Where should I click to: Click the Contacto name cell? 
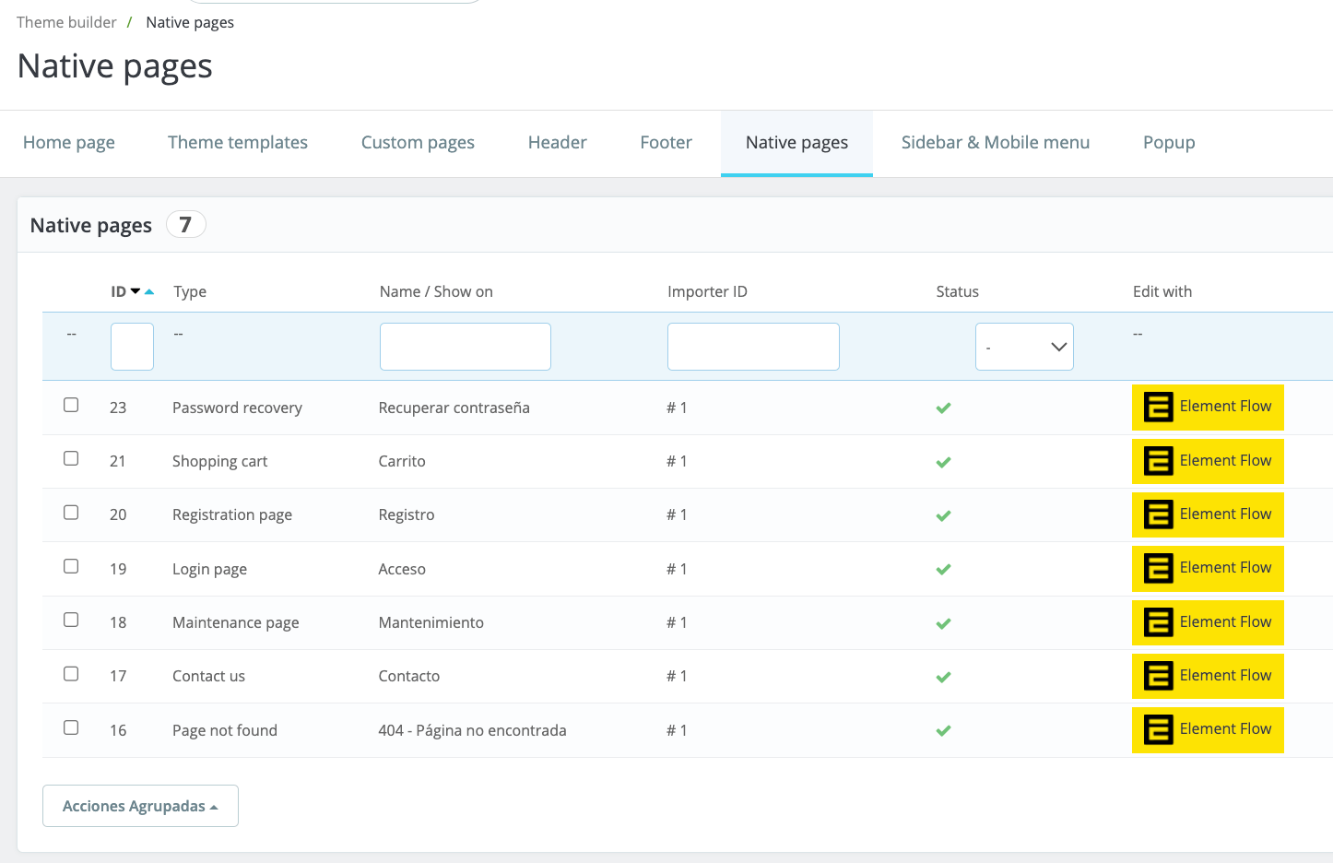point(409,676)
